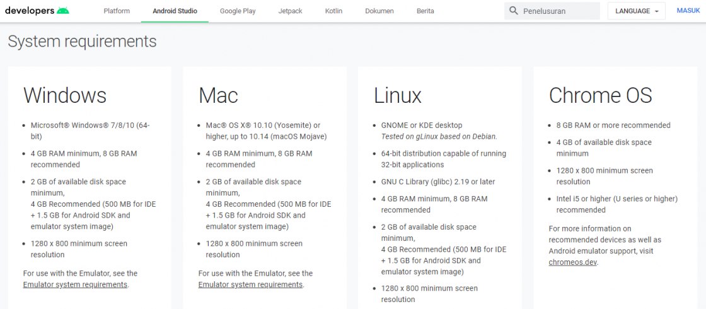
Task: Open Emulator system requirements link under Windows
Action: pos(75,284)
